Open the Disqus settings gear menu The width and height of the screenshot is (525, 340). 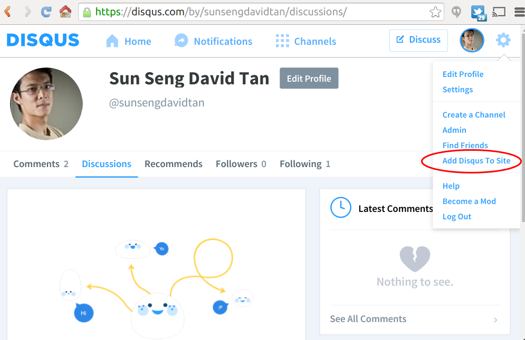pyautogui.click(x=503, y=40)
